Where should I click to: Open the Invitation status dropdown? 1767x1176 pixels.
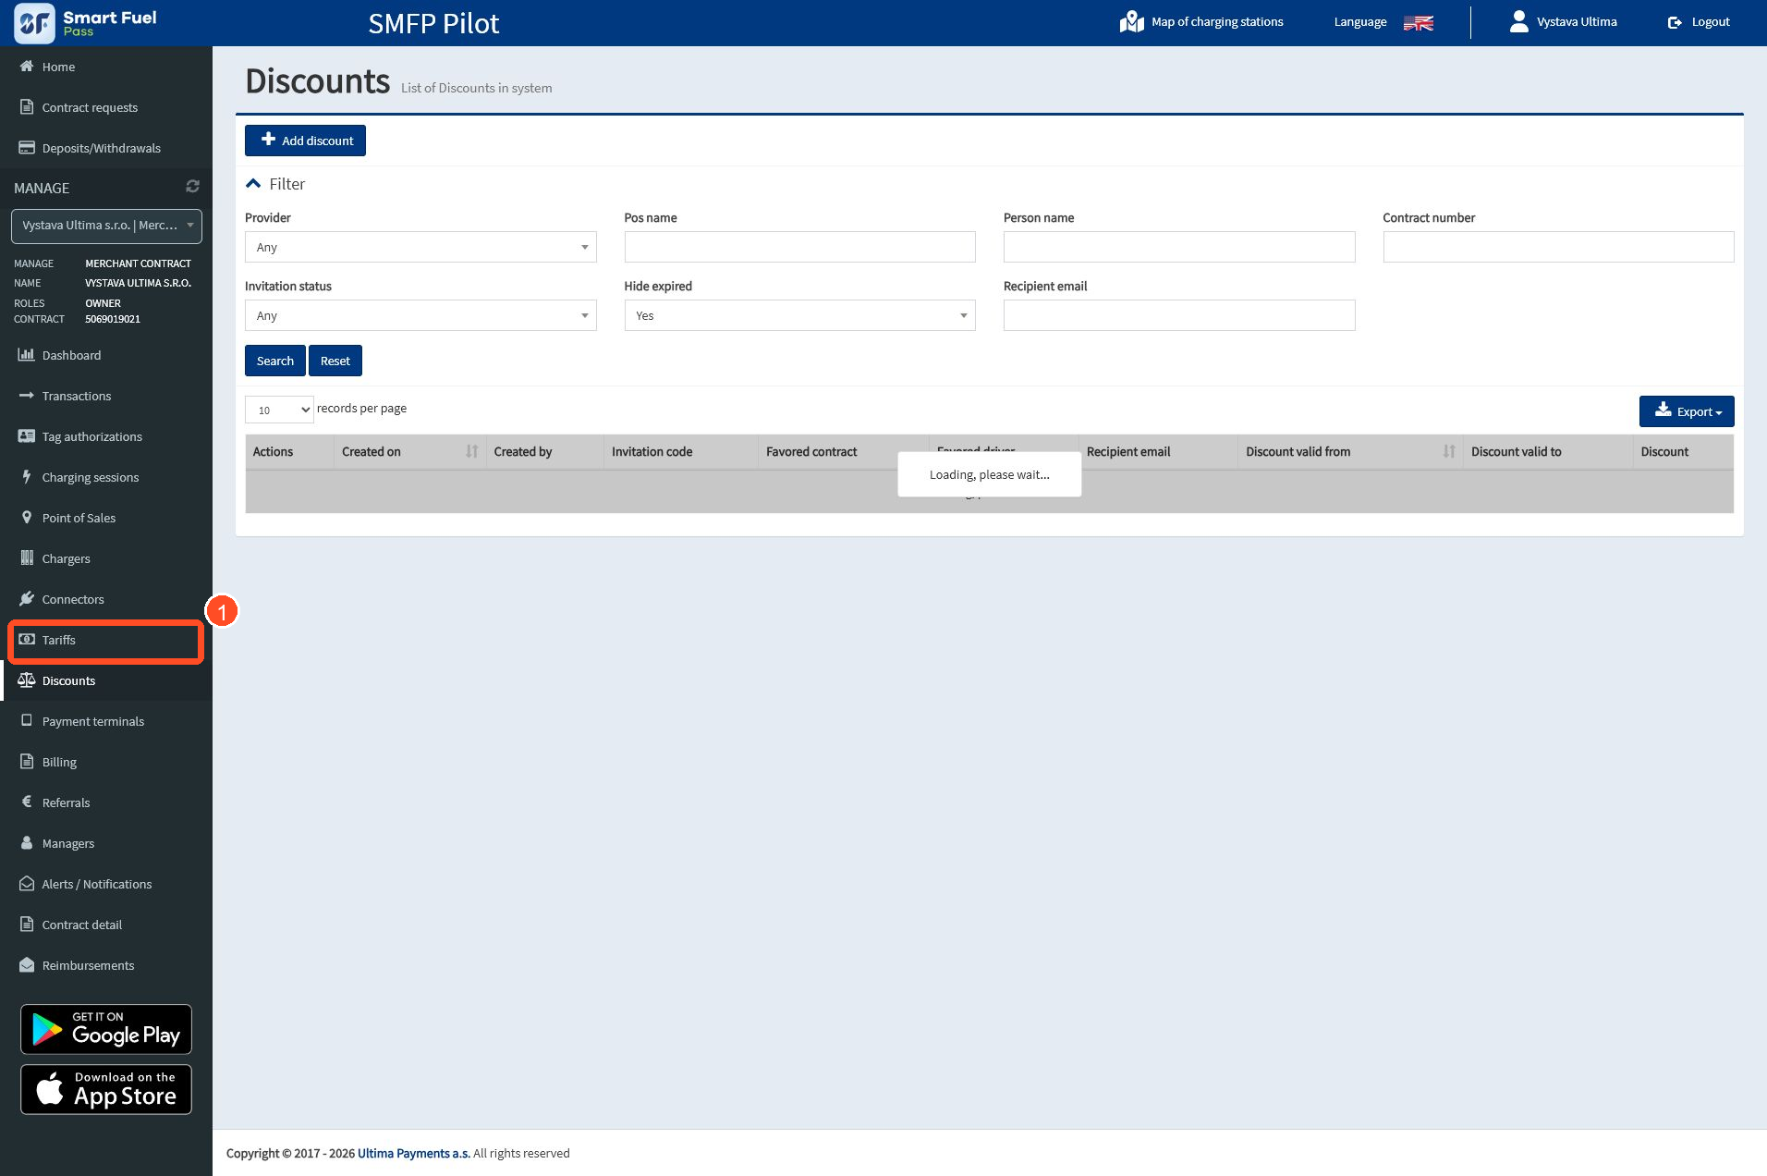[x=420, y=315]
